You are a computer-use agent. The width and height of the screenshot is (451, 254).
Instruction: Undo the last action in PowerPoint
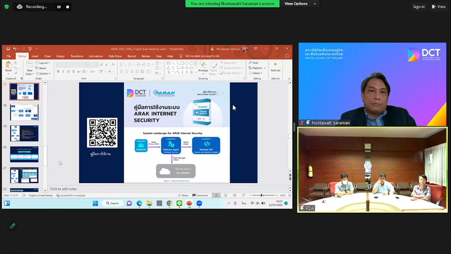coord(15,49)
